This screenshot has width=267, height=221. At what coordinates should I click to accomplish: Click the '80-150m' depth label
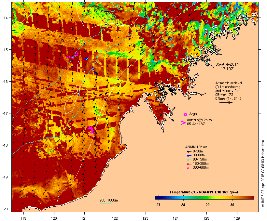pyautogui.click(x=200, y=160)
